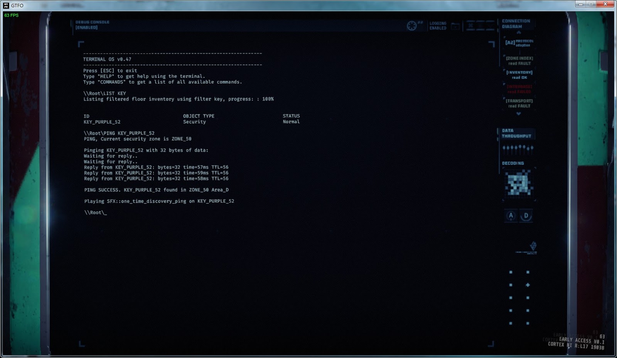This screenshot has height=358, width=617.
Task: Click the Decoding pixel matrix display
Action: pos(519,183)
